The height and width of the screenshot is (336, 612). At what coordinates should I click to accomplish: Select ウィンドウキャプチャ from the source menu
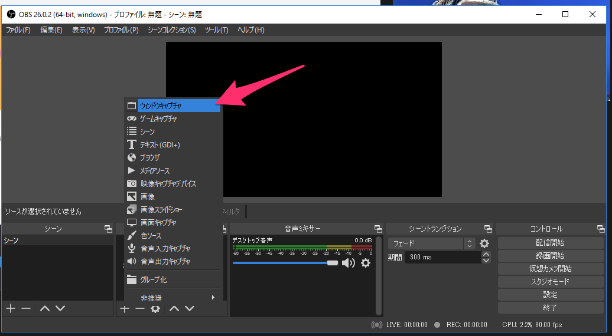173,106
